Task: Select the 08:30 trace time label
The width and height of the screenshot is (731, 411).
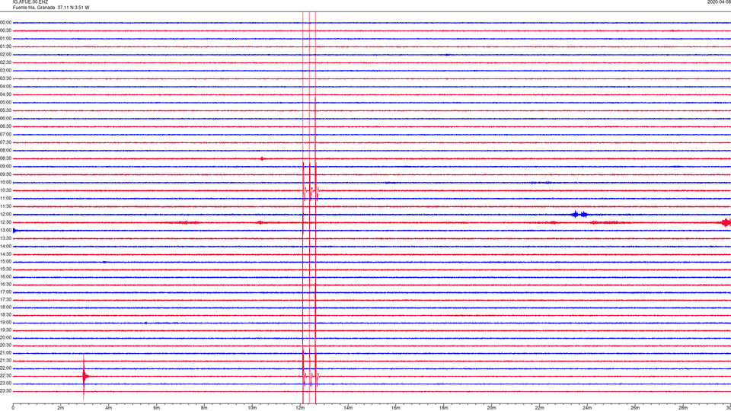Action: coord(5,158)
